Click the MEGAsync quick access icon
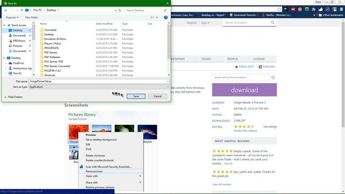 click(x=10, y=41)
